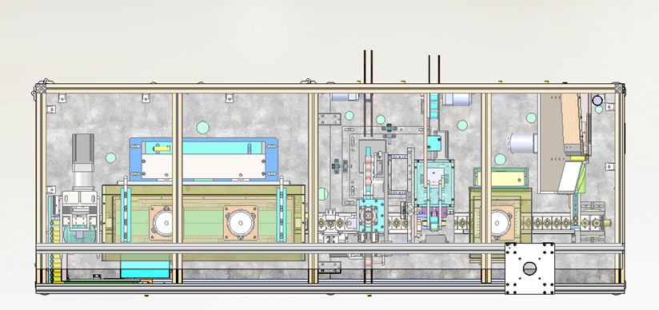Click the cyan block below the green tray
The width and height of the screenshot is (659, 310).
146,268
